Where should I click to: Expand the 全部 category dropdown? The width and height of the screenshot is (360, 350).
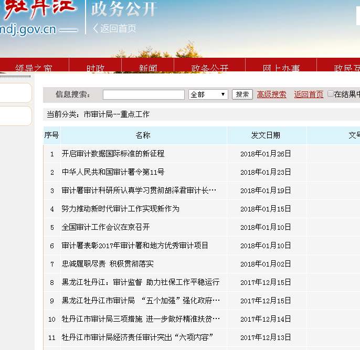[208, 94]
